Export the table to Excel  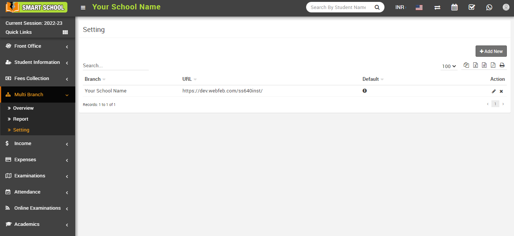476,65
